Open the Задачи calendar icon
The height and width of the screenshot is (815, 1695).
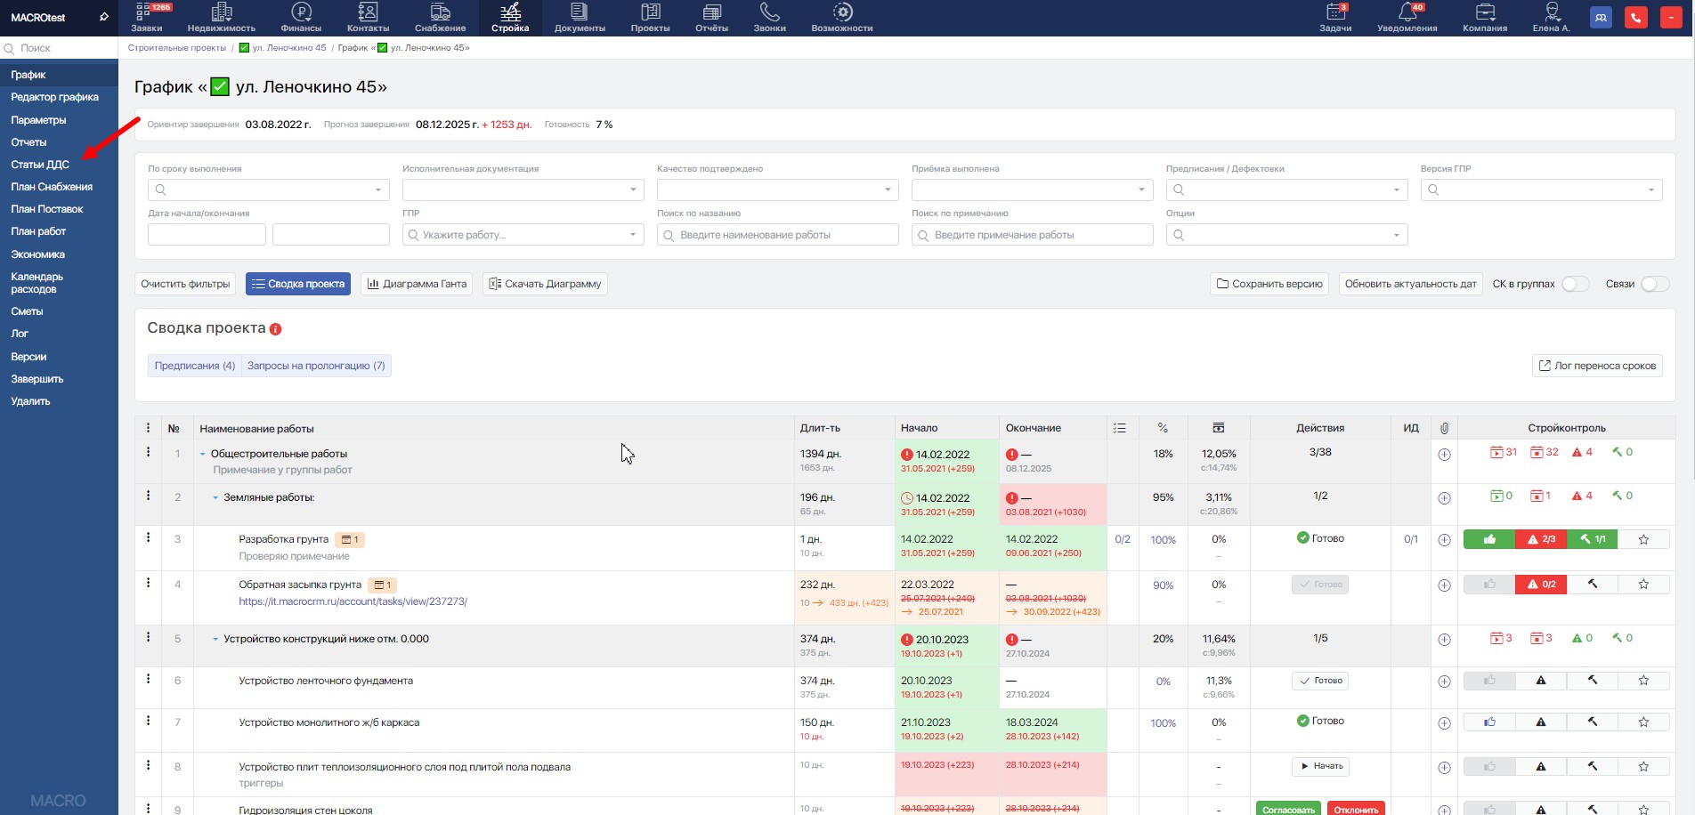tap(1334, 12)
